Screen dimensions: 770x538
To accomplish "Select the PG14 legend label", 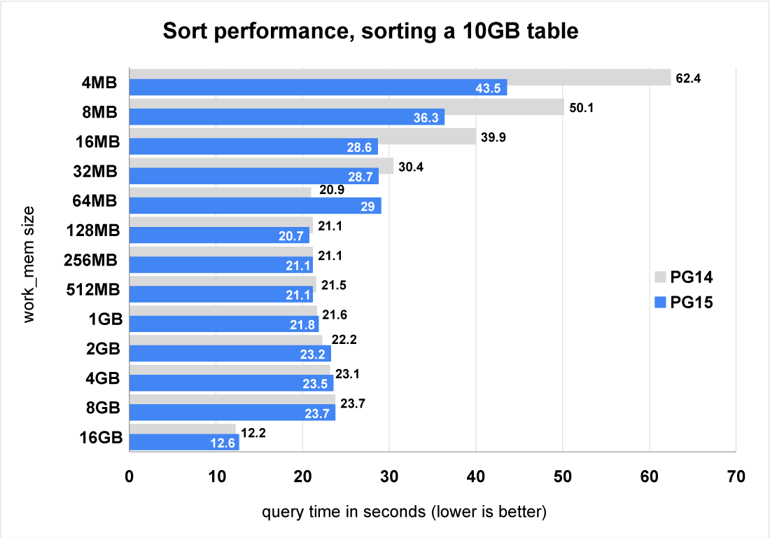I will [692, 277].
